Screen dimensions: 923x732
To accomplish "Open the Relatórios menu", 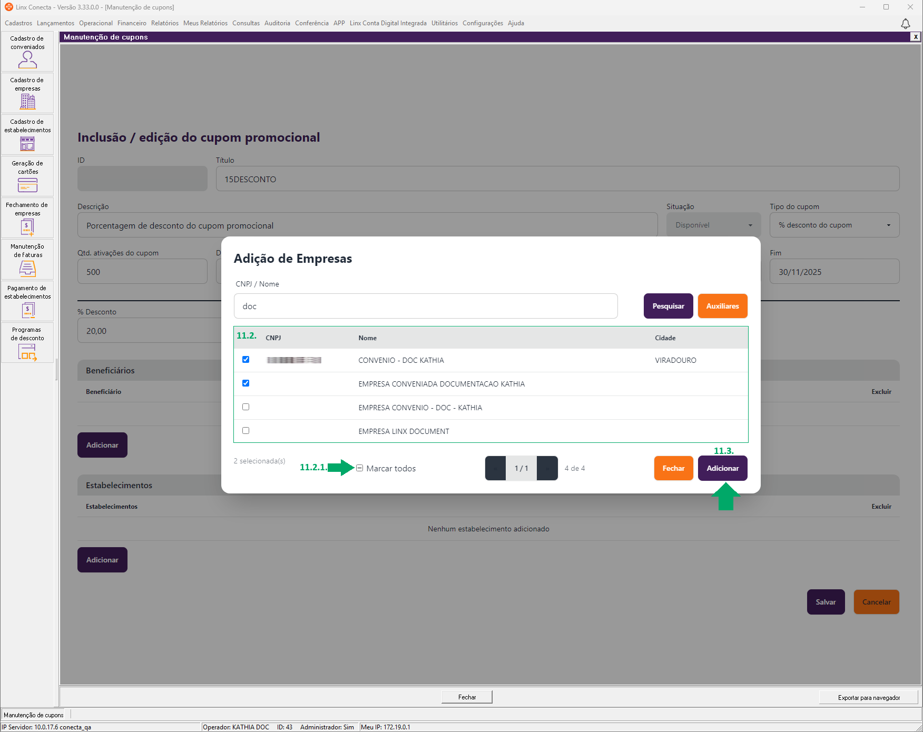I will 165,23.
